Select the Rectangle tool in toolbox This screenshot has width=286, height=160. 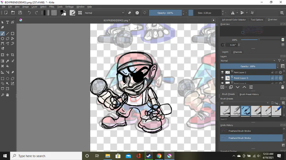click(13, 34)
